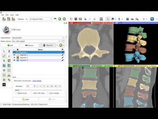Select the Margin effect

[x=4, y=70]
